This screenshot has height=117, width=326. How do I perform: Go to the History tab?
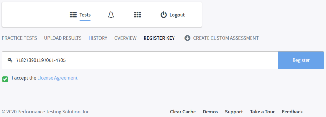click(98, 38)
